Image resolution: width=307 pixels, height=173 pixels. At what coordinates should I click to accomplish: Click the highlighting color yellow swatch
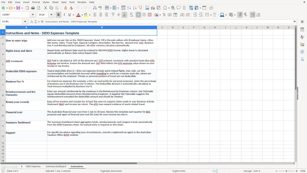(x=86, y=15)
